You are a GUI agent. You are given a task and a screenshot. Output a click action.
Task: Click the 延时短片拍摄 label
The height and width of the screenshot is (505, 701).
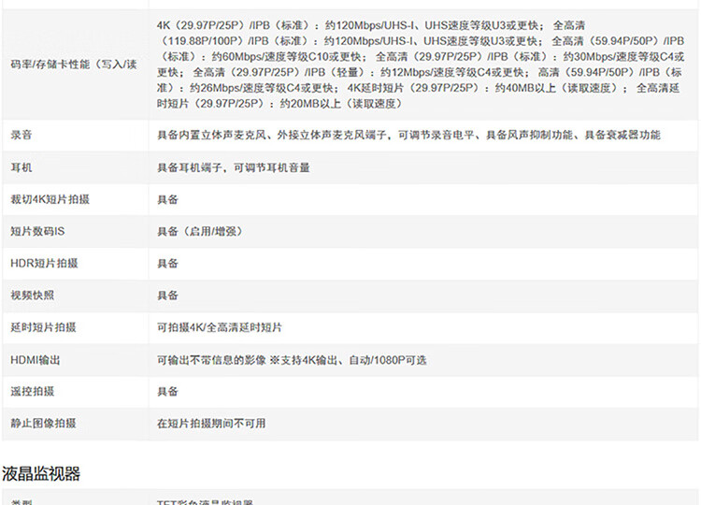tap(43, 327)
